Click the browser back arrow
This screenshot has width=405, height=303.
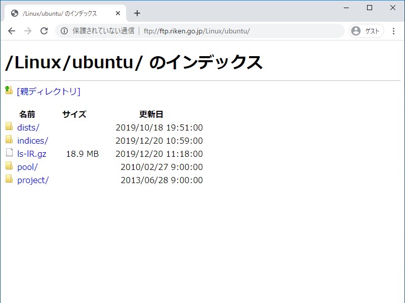(x=12, y=30)
